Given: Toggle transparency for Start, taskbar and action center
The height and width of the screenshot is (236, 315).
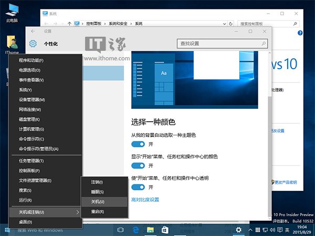Looking at the screenshot, I should tap(138, 187).
